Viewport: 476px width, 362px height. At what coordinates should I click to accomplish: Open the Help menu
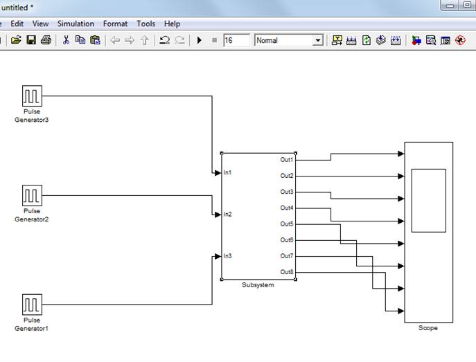[x=172, y=24]
